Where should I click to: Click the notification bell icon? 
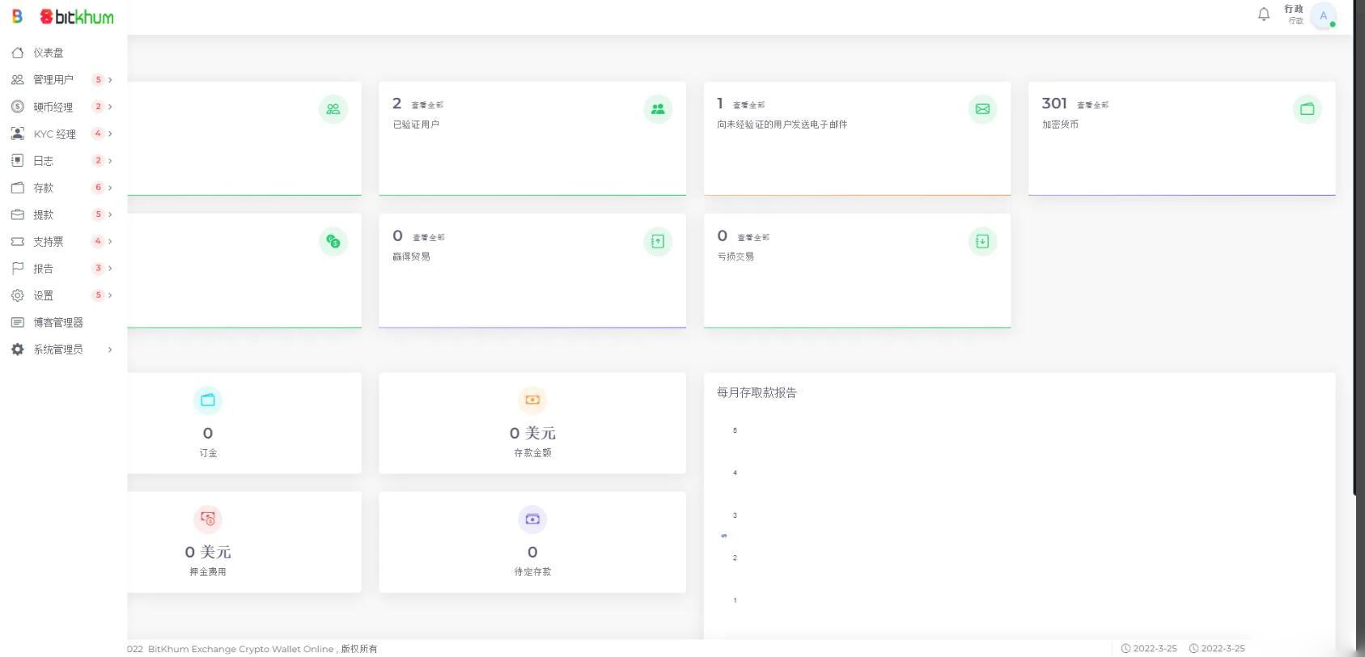1263,15
